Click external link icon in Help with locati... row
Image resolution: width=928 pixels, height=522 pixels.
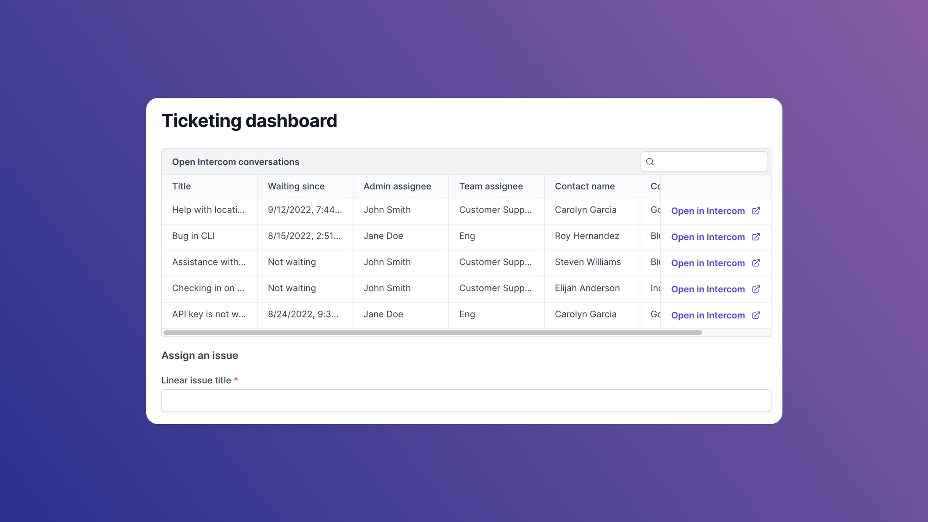[x=756, y=211]
